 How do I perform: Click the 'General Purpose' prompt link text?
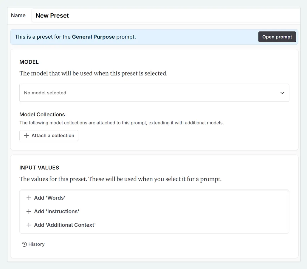point(93,37)
